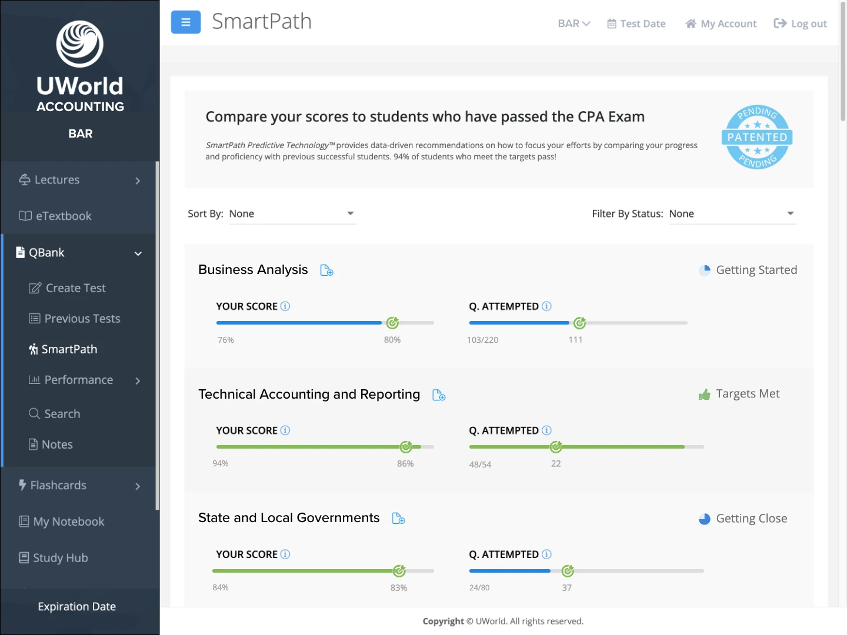Click State and Local Governments score target marker
This screenshot has height=635, width=847.
pyautogui.click(x=399, y=571)
